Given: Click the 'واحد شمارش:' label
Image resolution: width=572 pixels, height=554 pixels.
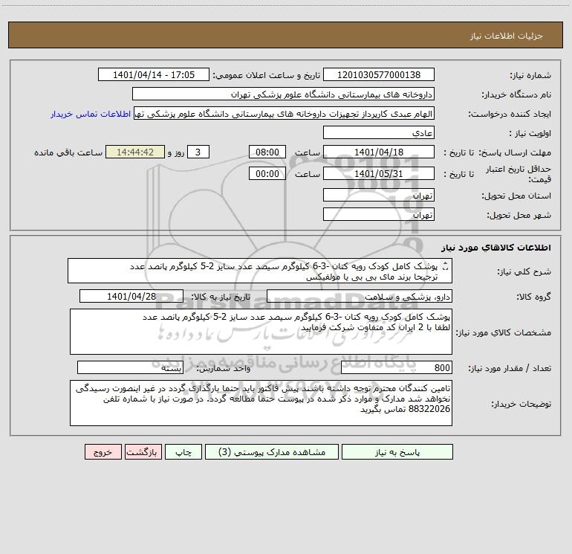Looking at the screenshot, I should 224,368.
